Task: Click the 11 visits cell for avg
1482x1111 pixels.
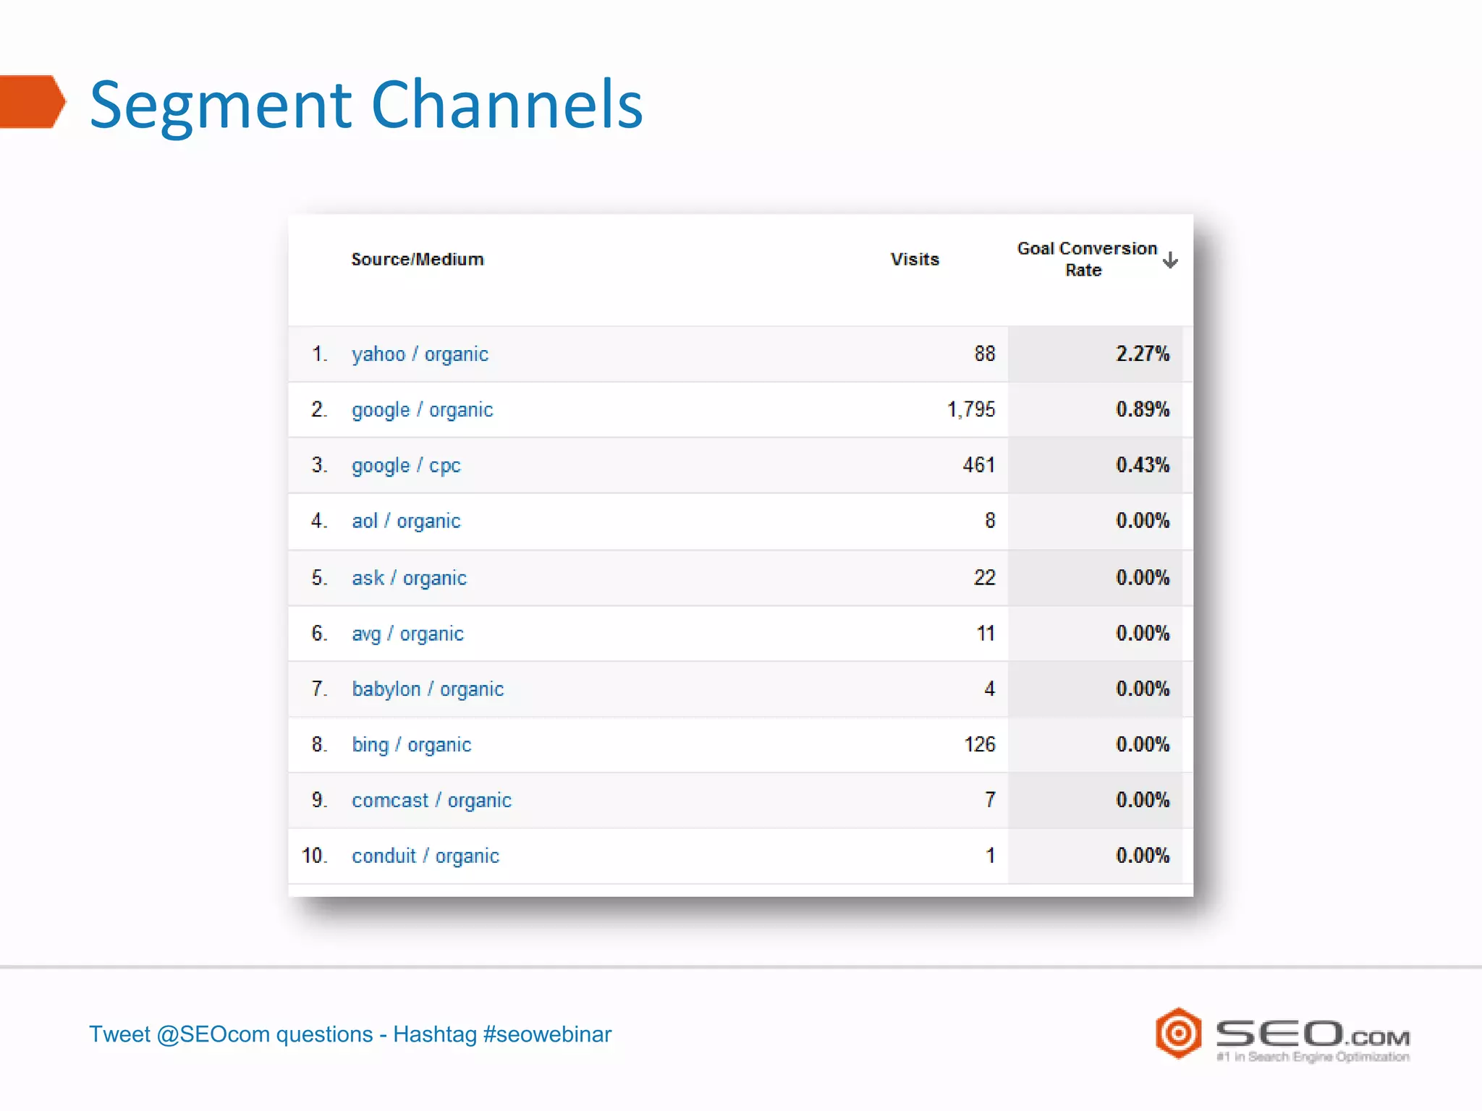Action: (x=986, y=634)
